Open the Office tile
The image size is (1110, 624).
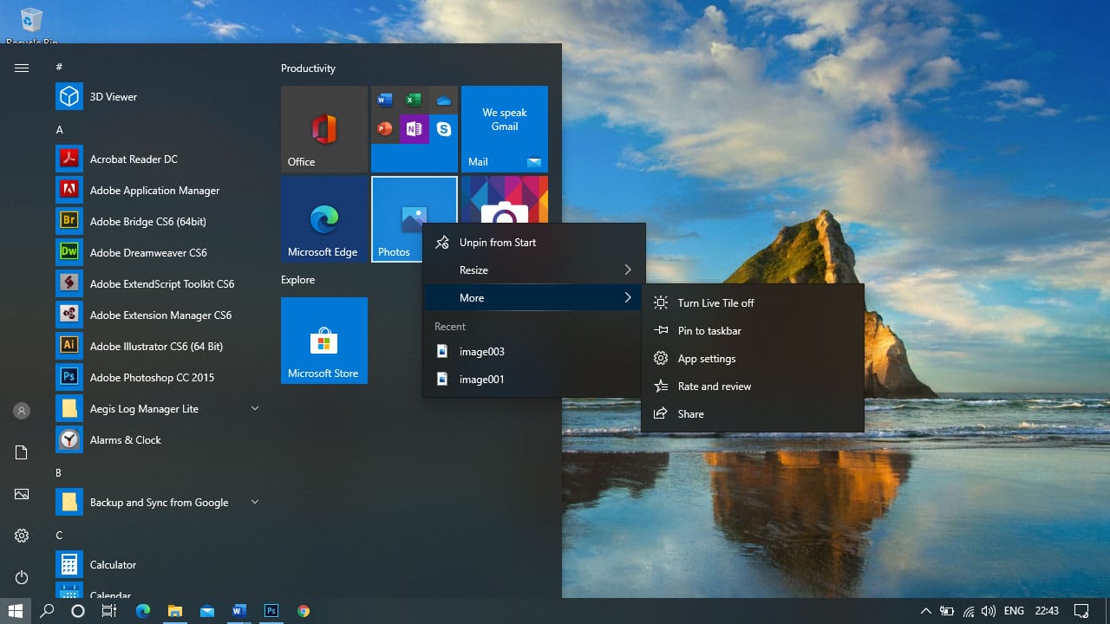(x=323, y=129)
